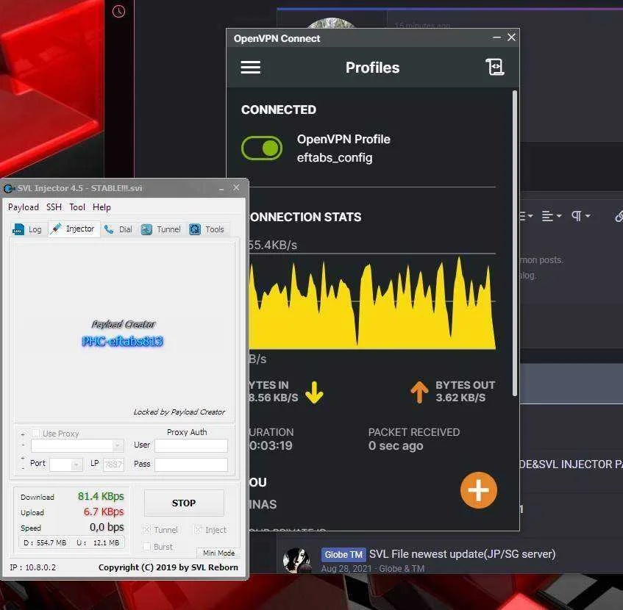Screen dimensions: 623x610
Task: Click the Download speed 81.4 KBps value
Action: pos(101,497)
